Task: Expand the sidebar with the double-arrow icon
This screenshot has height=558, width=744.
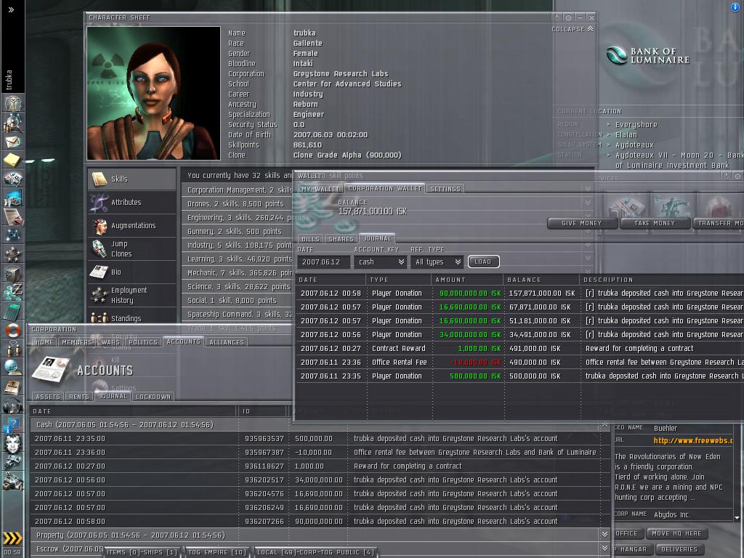Action: [11, 9]
